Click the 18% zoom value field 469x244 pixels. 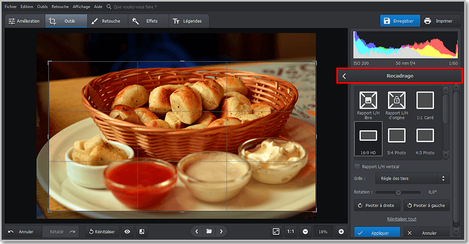(x=323, y=232)
